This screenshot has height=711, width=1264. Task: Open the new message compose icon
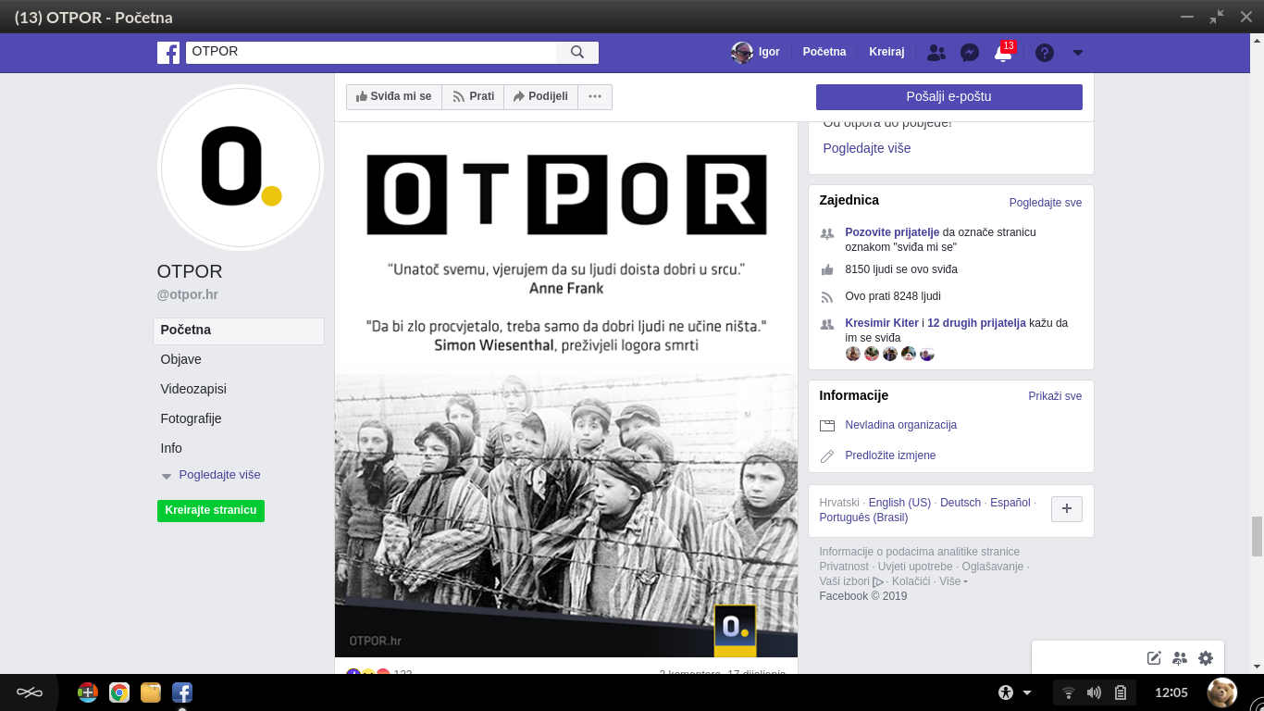[1153, 657]
